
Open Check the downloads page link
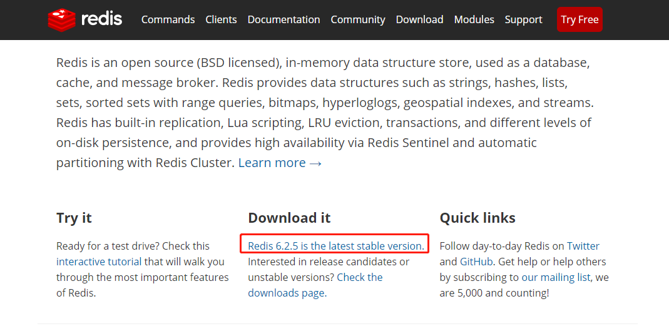[315, 285]
